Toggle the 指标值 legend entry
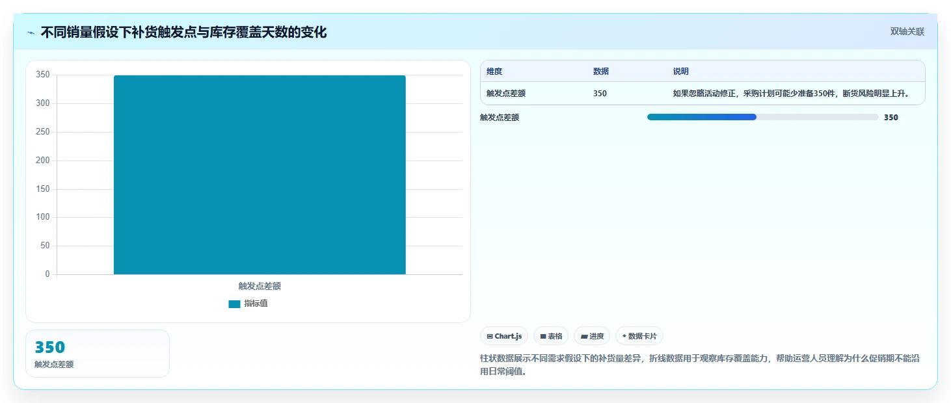The height and width of the screenshot is (403, 951). pos(248,304)
